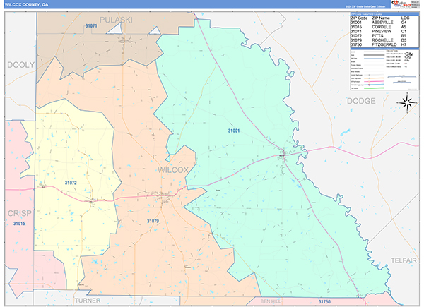
Task: Click the 'ZIP Name' column header
Action: click(x=381, y=18)
